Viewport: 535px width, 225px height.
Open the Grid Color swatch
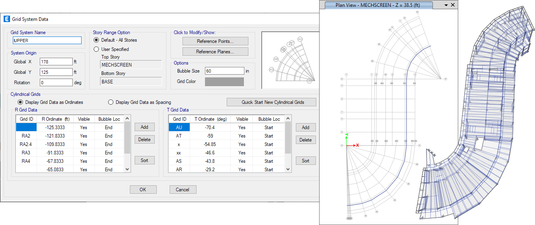click(x=224, y=82)
